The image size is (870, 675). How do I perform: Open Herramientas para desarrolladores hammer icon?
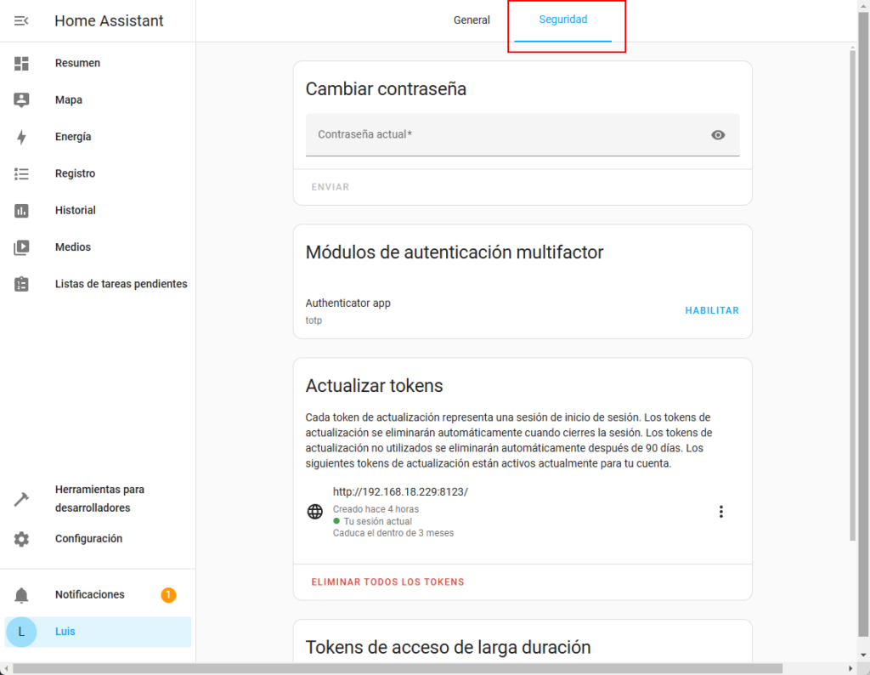pyautogui.click(x=21, y=499)
